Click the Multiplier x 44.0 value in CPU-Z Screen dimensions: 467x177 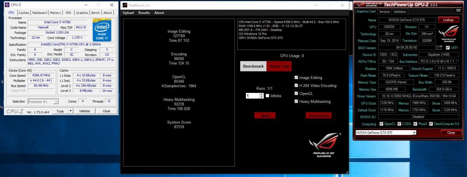click(x=42, y=80)
